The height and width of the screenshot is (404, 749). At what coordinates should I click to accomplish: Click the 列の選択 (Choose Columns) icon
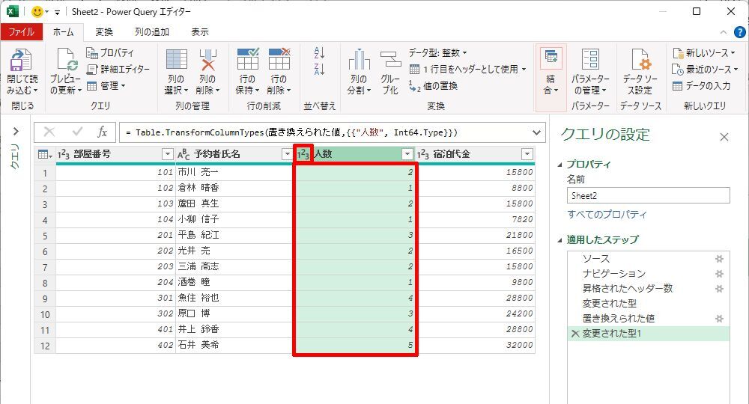click(177, 61)
